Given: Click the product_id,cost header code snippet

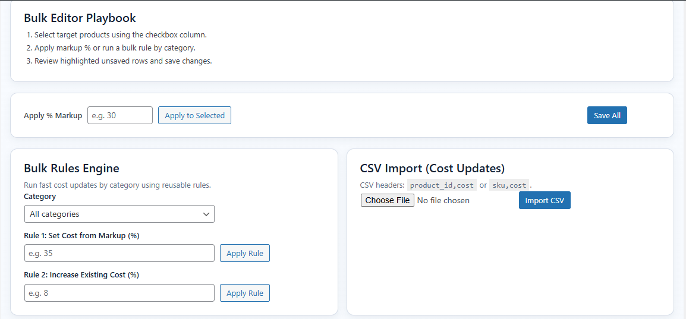Looking at the screenshot, I should (442, 185).
